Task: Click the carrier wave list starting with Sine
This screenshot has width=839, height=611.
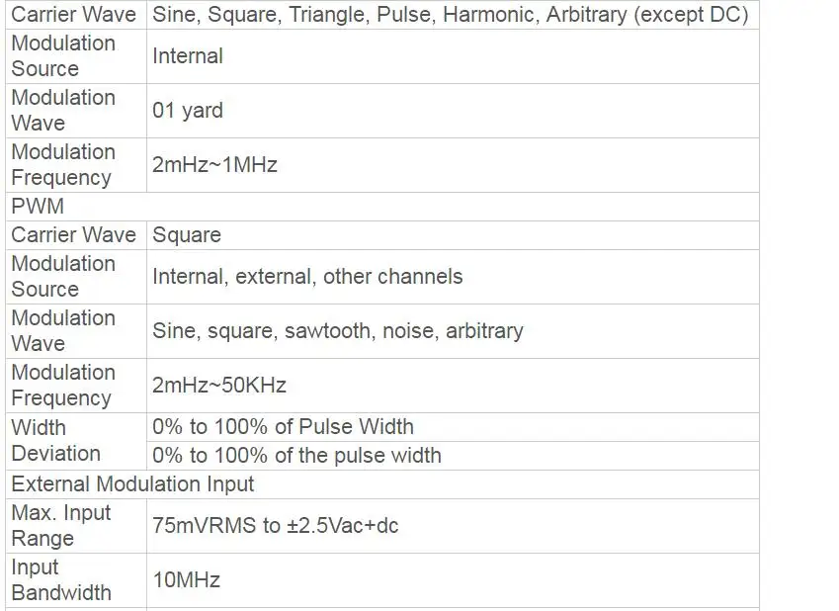Action: point(450,15)
